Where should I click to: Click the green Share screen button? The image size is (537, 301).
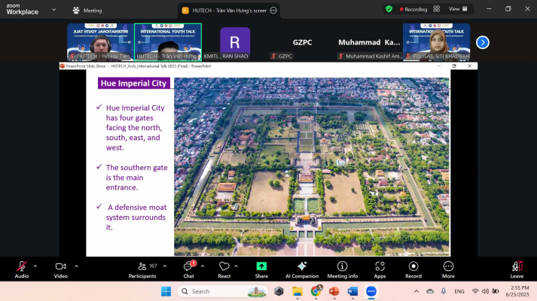tap(261, 267)
